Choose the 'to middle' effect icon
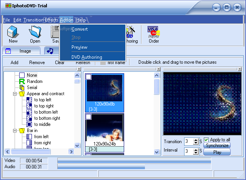Image resolution: width=246 pixels, height=180 pixels. pyautogui.click(x=29, y=124)
